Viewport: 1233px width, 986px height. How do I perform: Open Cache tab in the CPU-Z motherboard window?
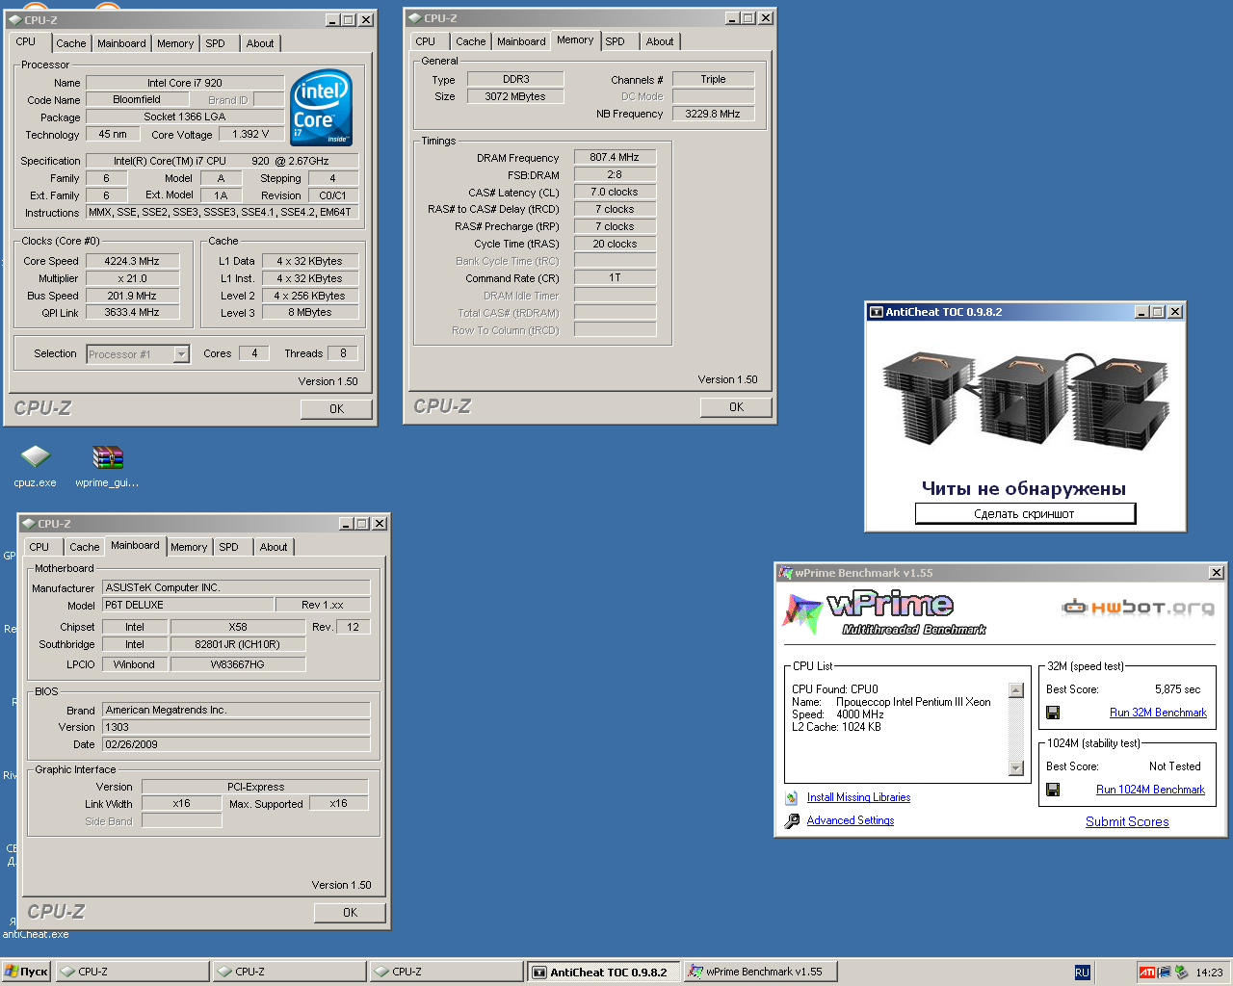click(x=84, y=547)
